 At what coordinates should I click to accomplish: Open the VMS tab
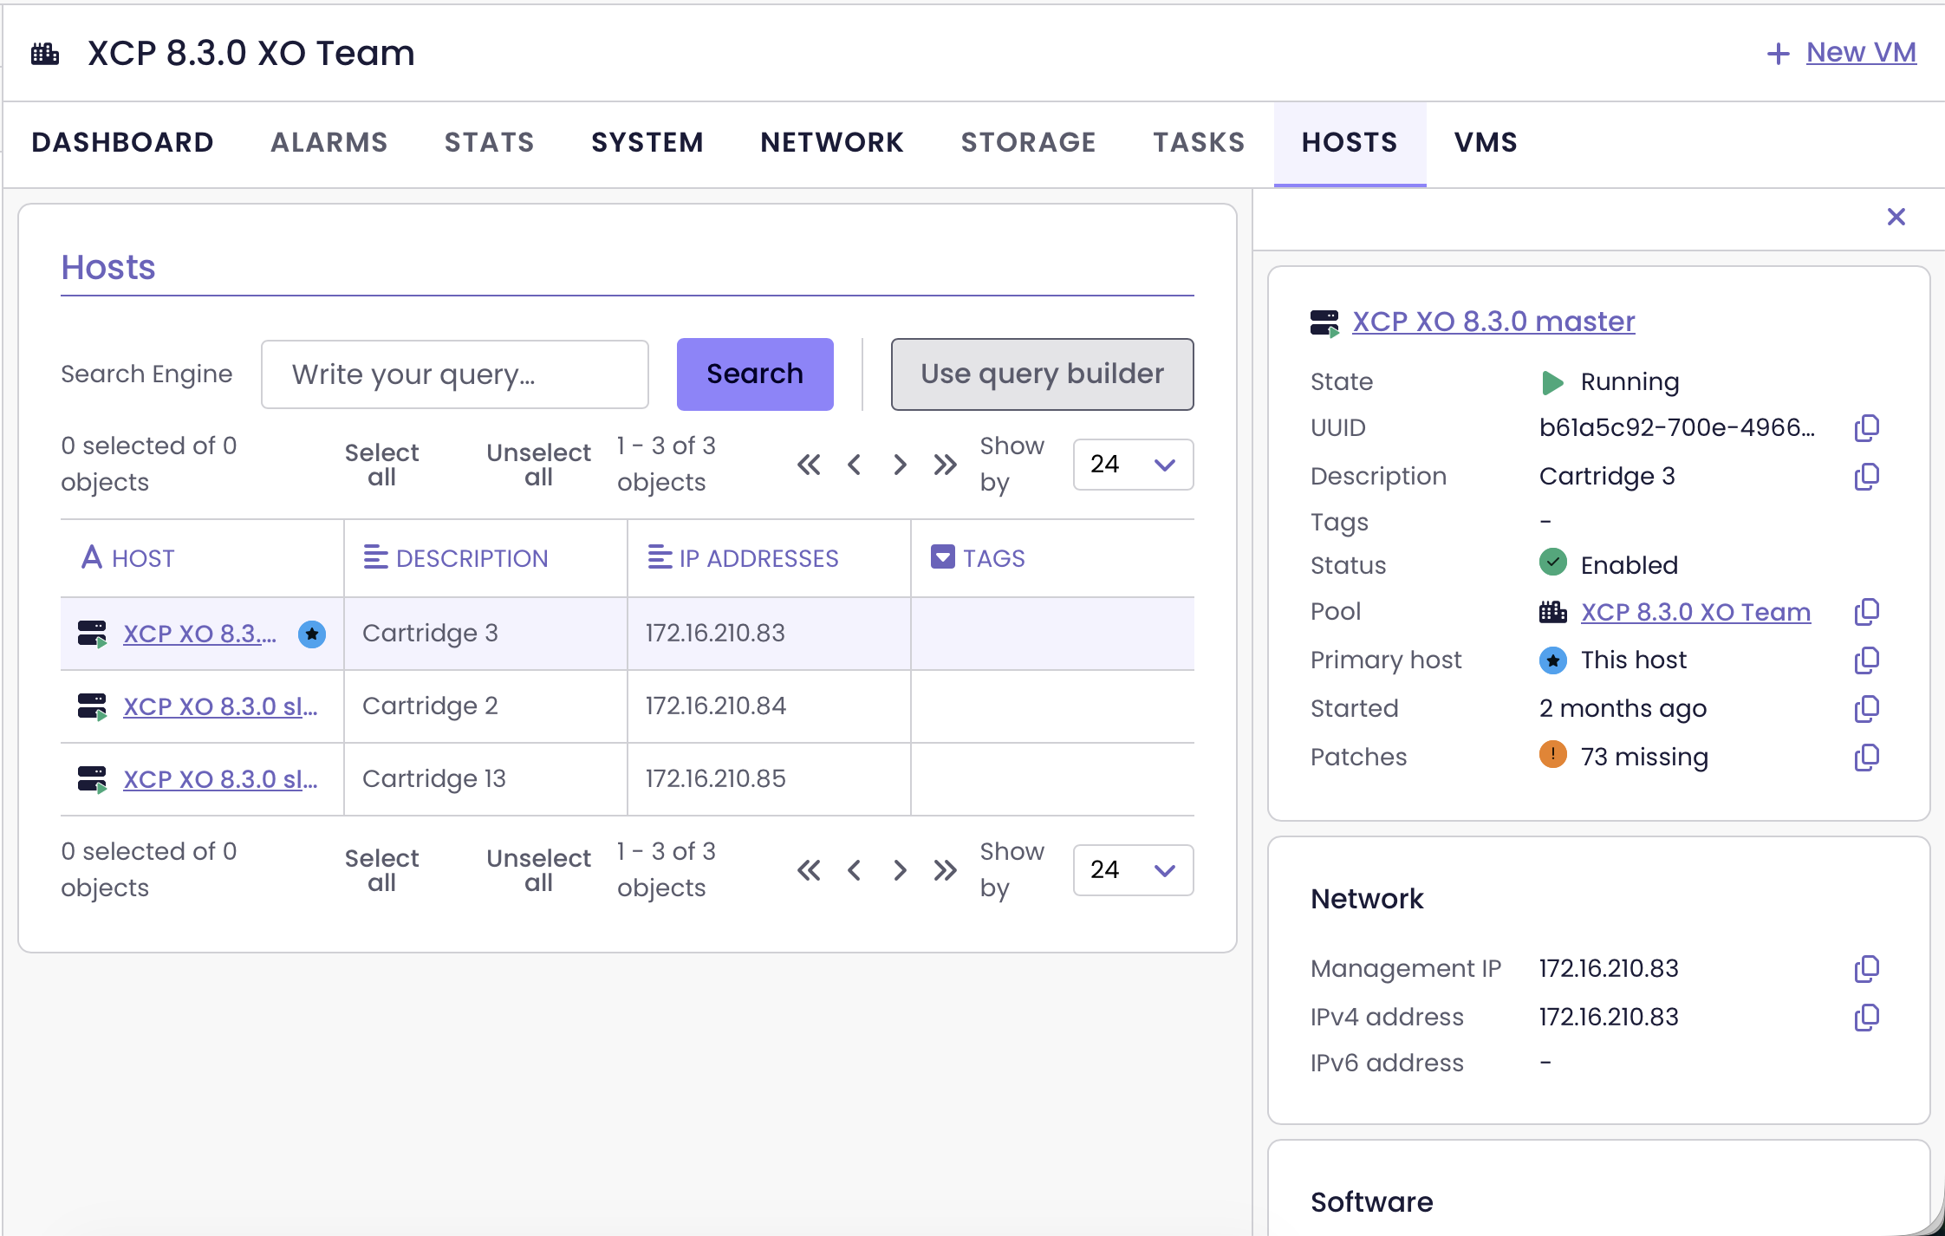(1486, 142)
